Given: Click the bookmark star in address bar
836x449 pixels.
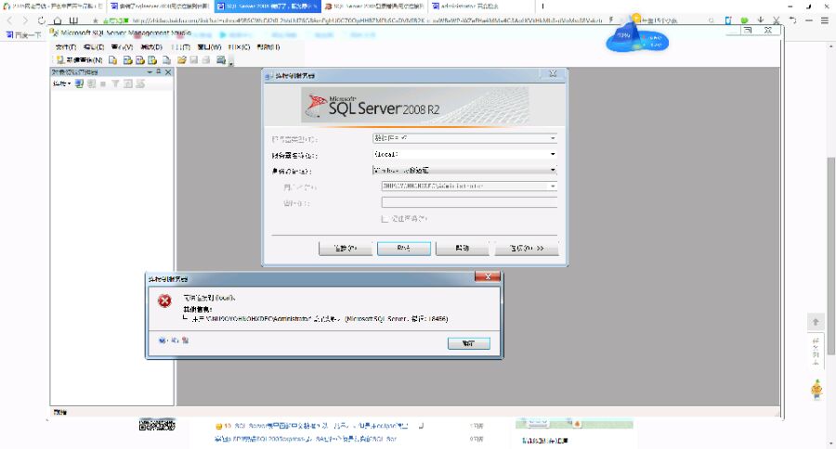Looking at the screenshot, I should click(95, 20).
